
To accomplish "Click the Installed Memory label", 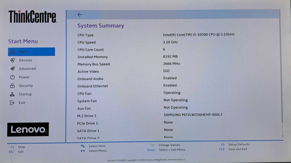I will pos(92,57).
